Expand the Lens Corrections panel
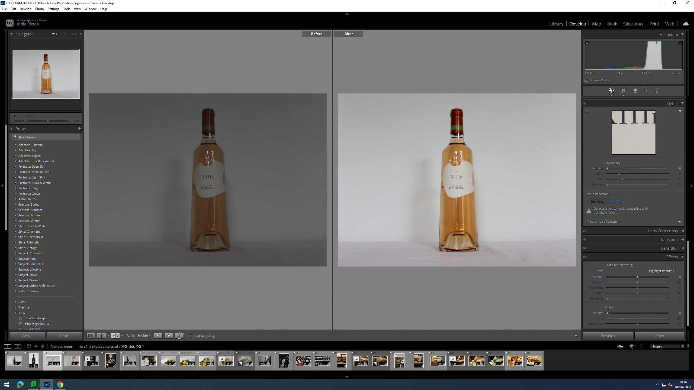 pos(683,231)
